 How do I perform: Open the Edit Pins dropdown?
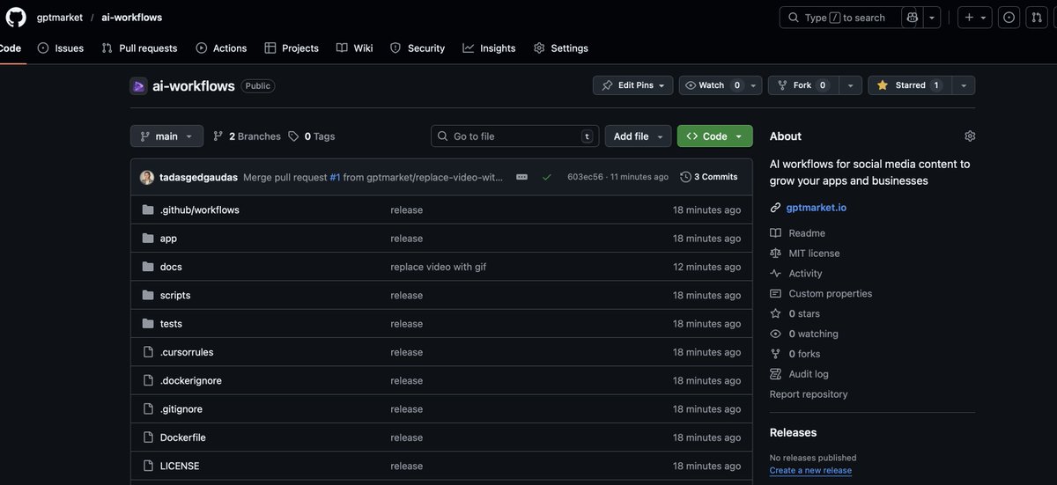[x=633, y=85]
